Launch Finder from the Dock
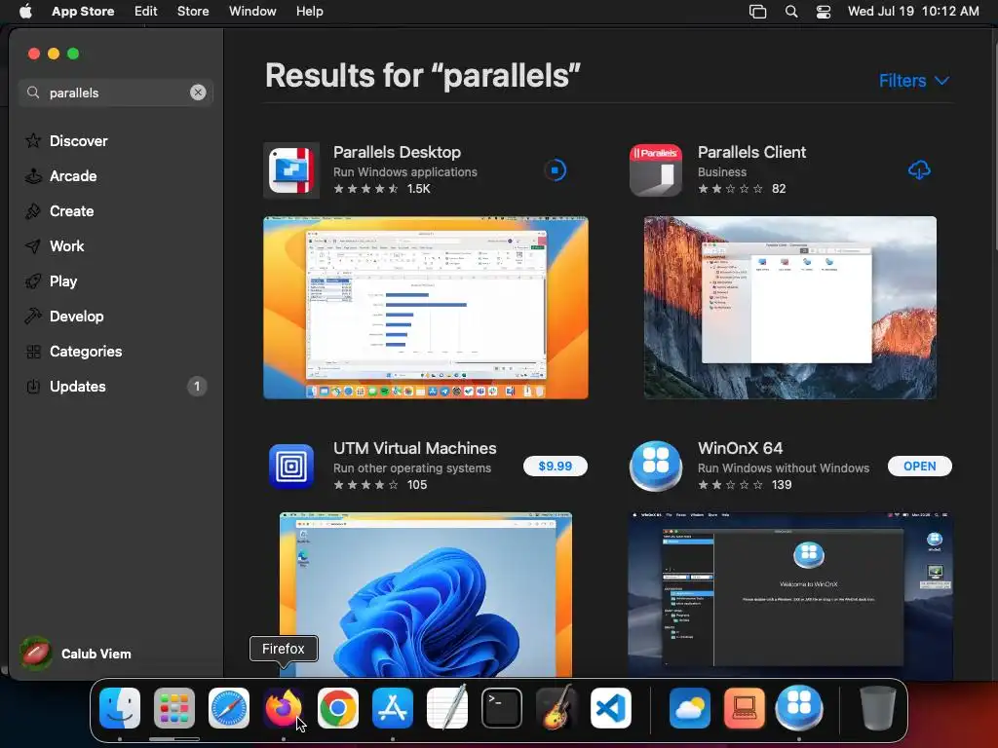 point(120,708)
